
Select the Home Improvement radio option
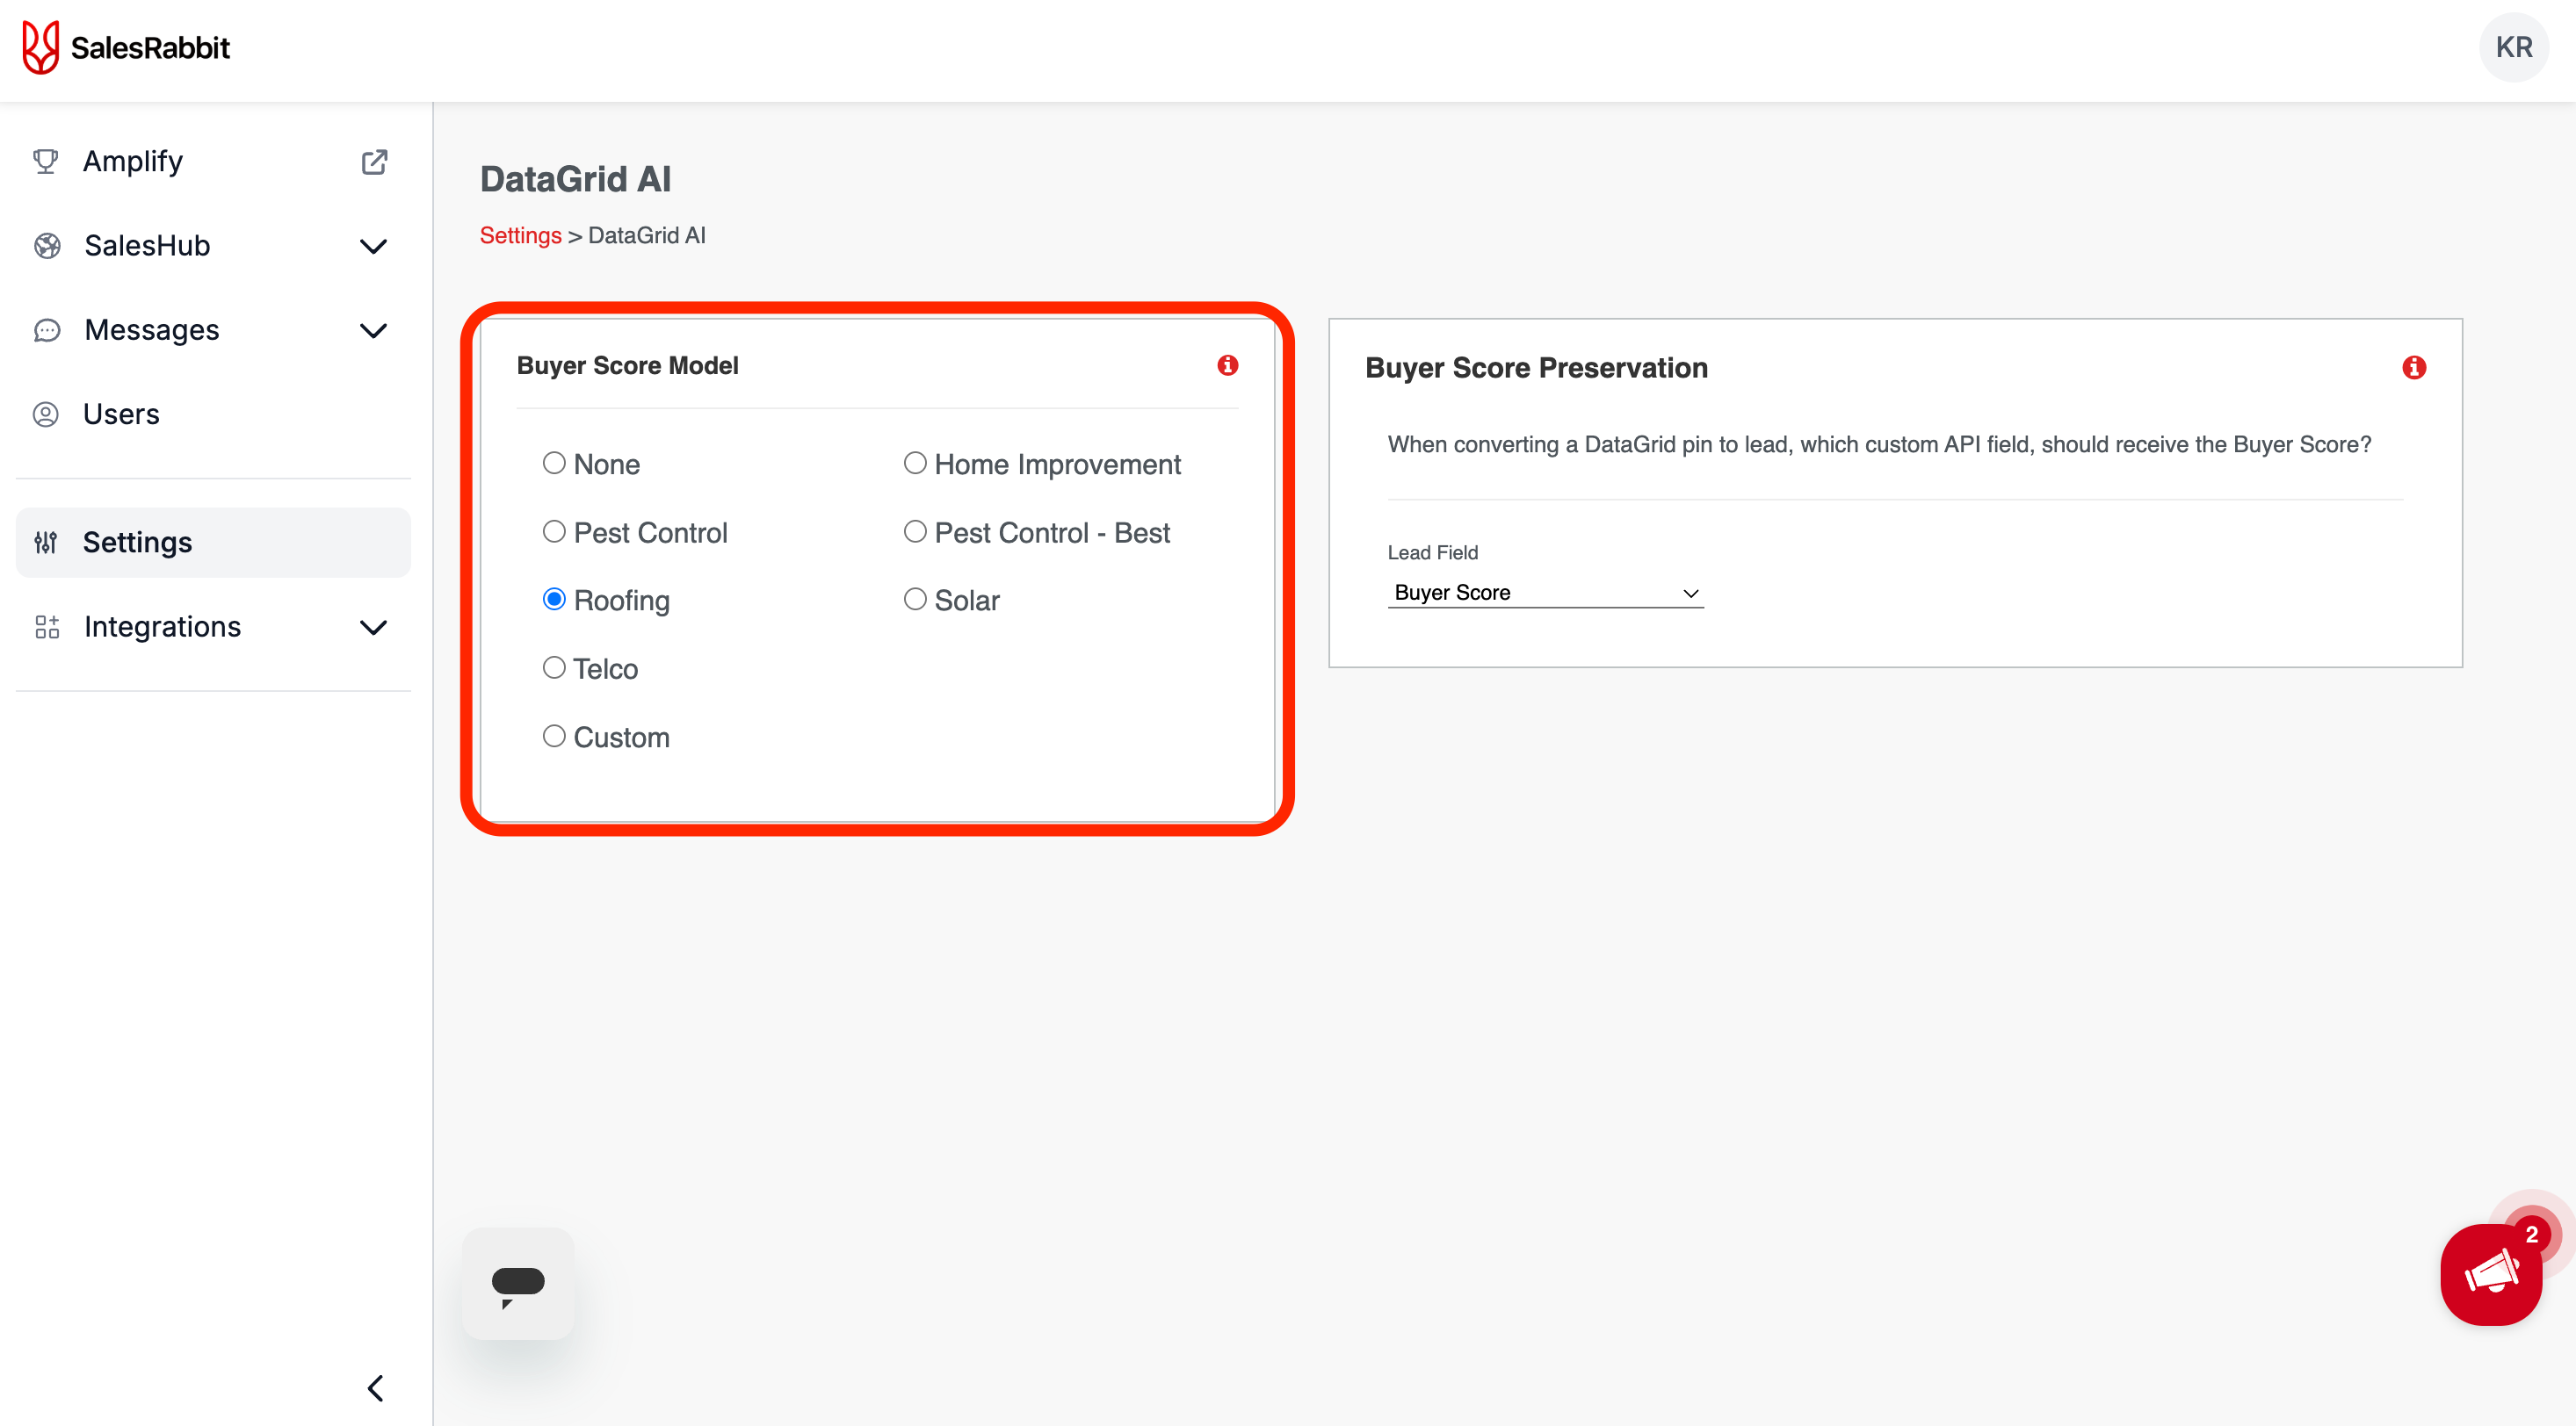click(914, 464)
